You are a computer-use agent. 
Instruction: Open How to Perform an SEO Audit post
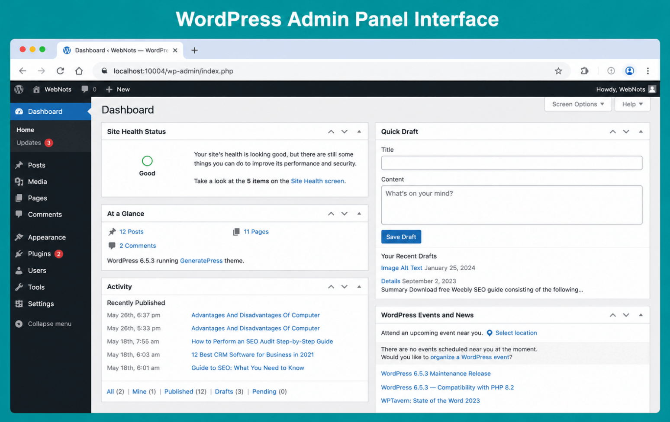point(262,342)
